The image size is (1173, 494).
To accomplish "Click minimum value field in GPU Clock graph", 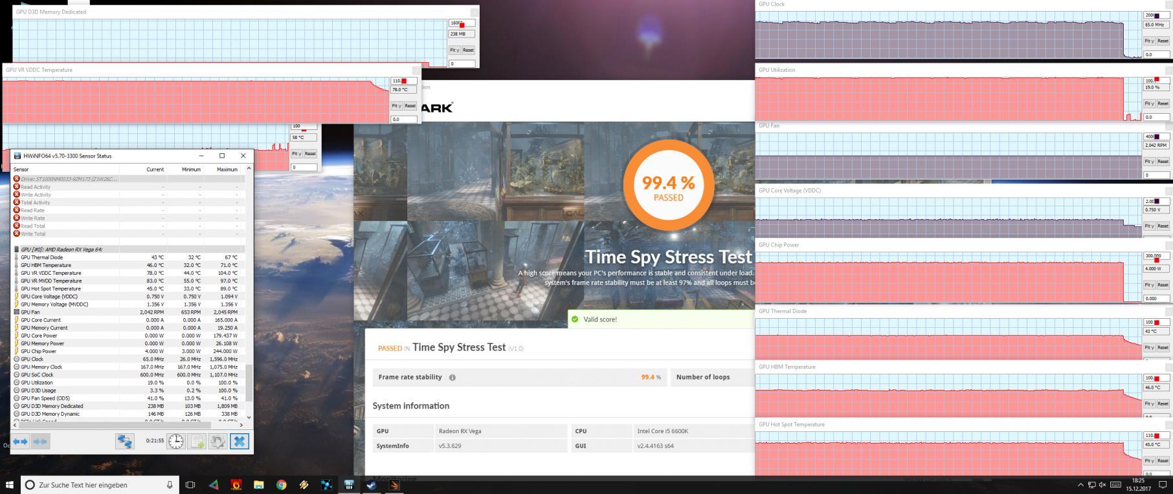I will [1156, 54].
